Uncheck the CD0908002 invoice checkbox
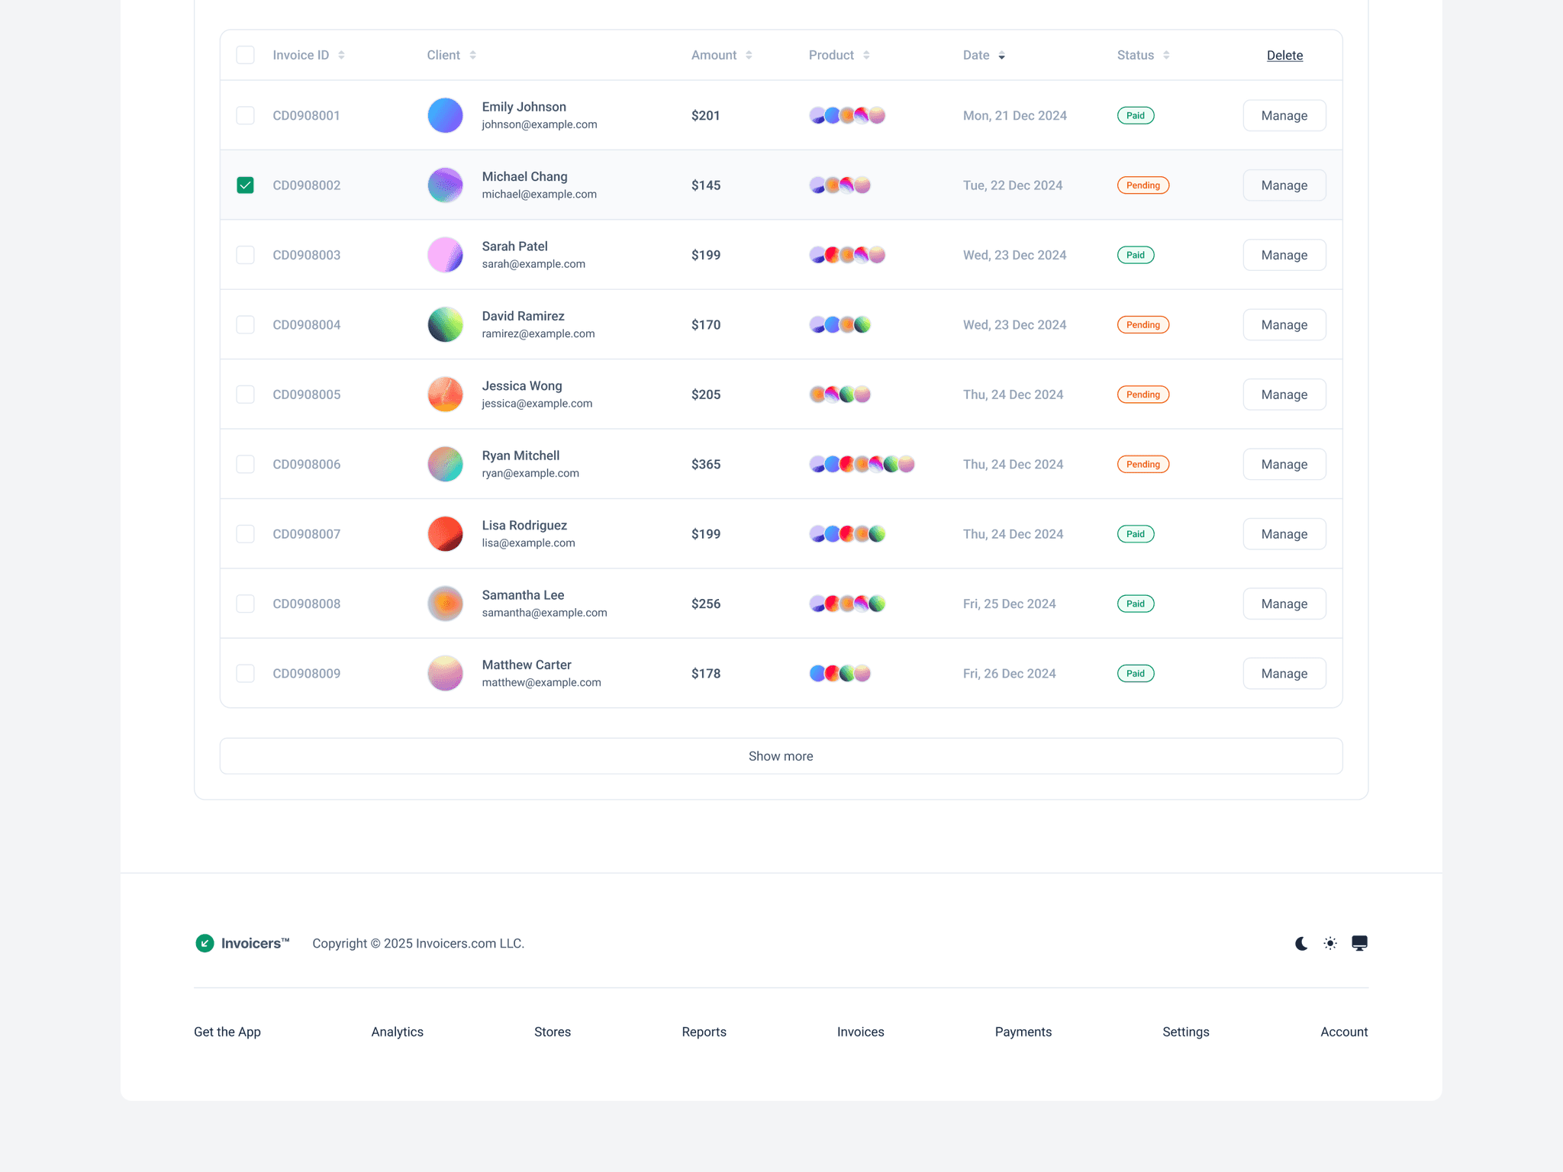This screenshot has height=1172, width=1563. [x=245, y=185]
